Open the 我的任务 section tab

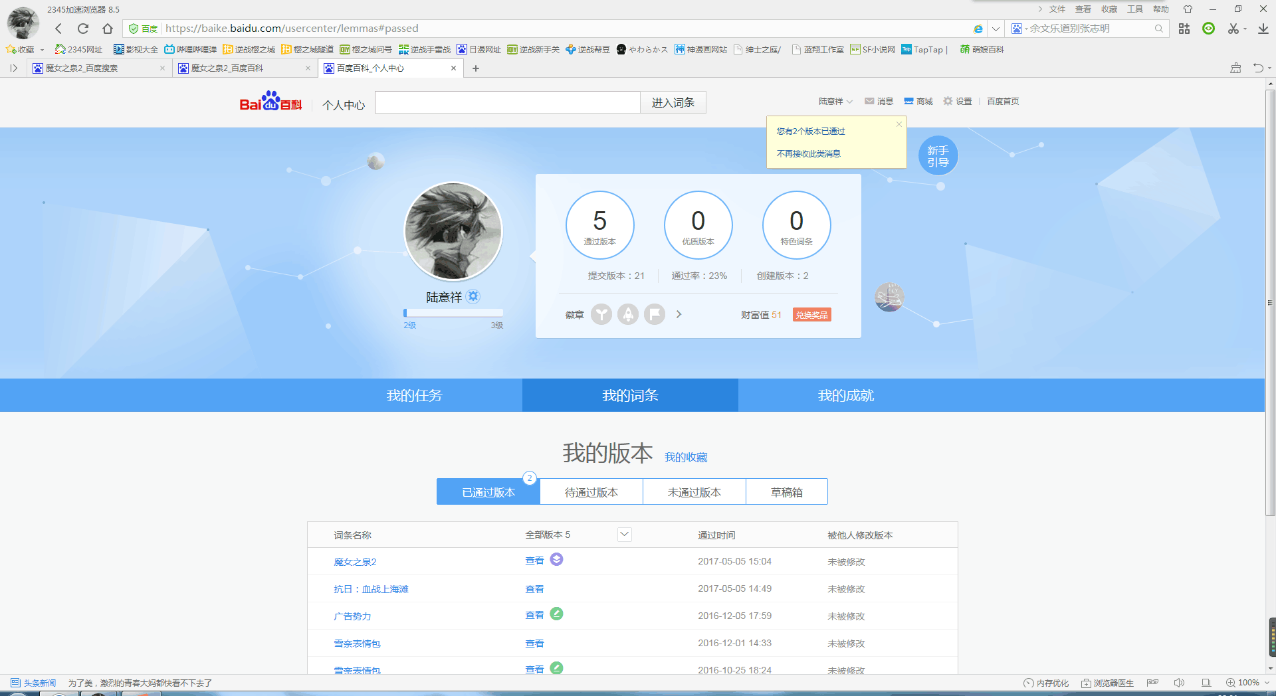click(x=414, y=395)
